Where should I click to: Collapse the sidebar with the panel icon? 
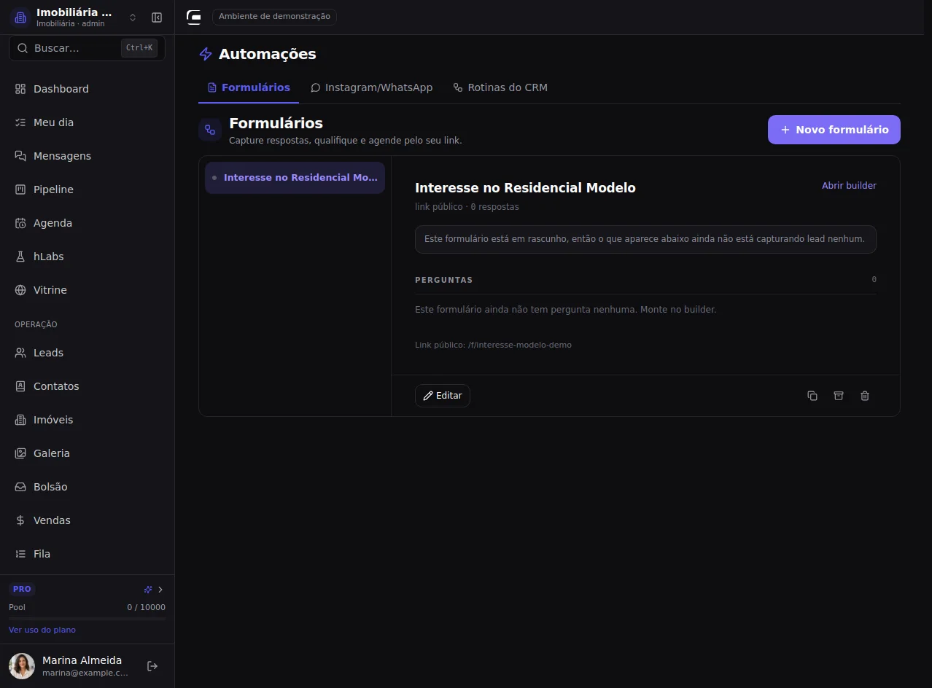(157, 17)
